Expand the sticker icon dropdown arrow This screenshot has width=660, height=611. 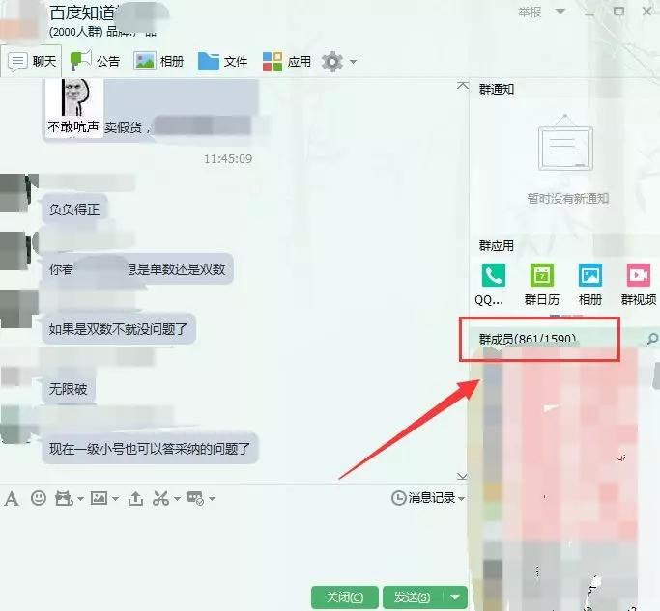pyautogui.click(x=80, y=499)
